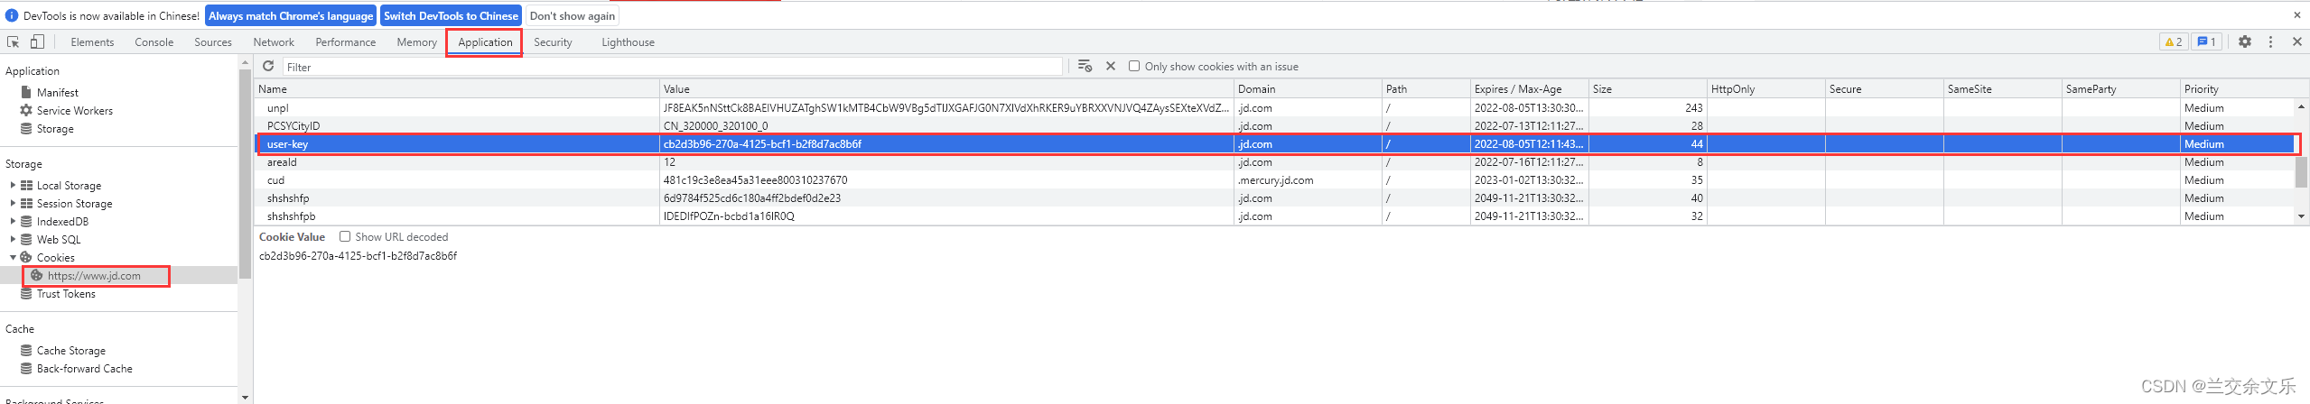Refresh the cookies table
The image size is (2310, 404).
268,66
